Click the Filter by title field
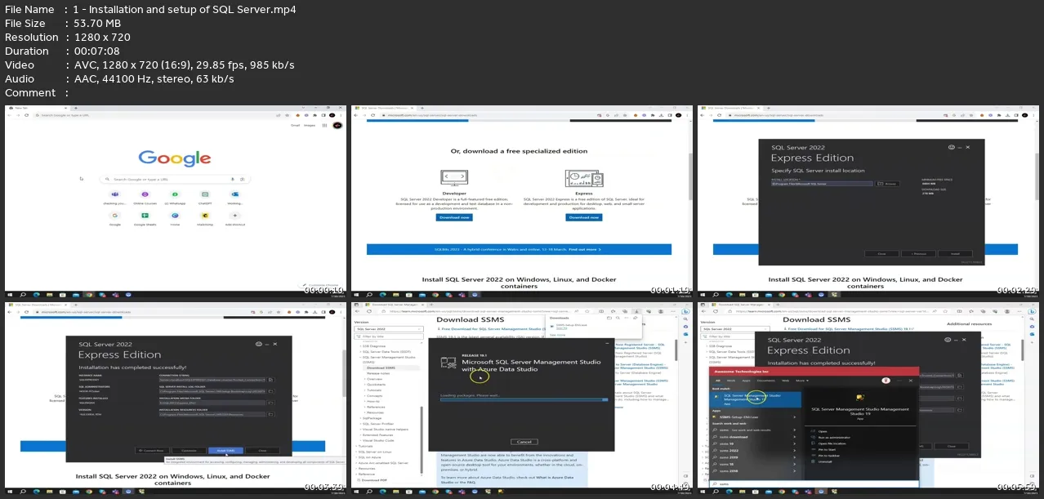1044x499 pixels. click(390, 336)
